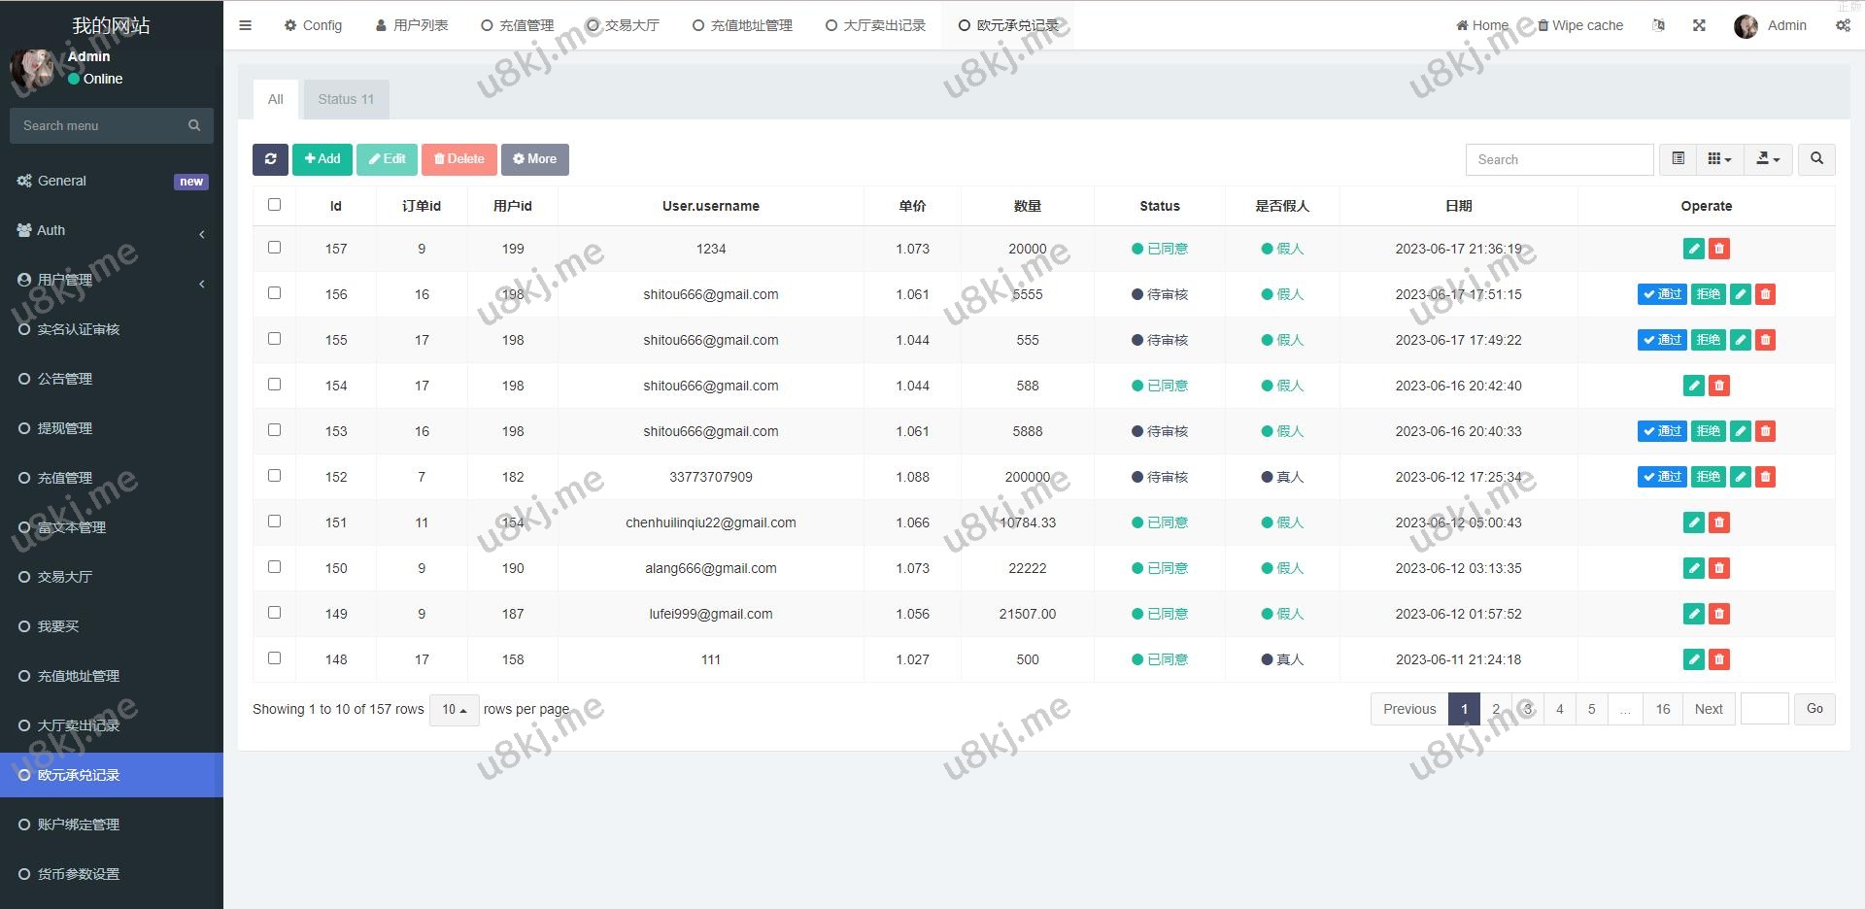Click the table Search input field
Image resolution: width=1865 pixels, height=909 pixels.
(x=1559, y=159)
